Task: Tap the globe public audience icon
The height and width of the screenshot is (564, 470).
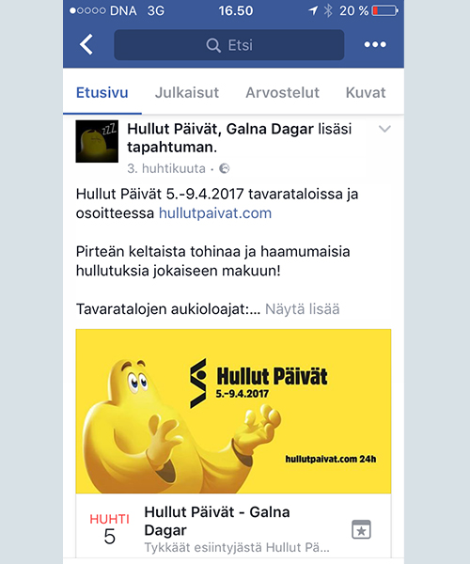Action: 225,168
